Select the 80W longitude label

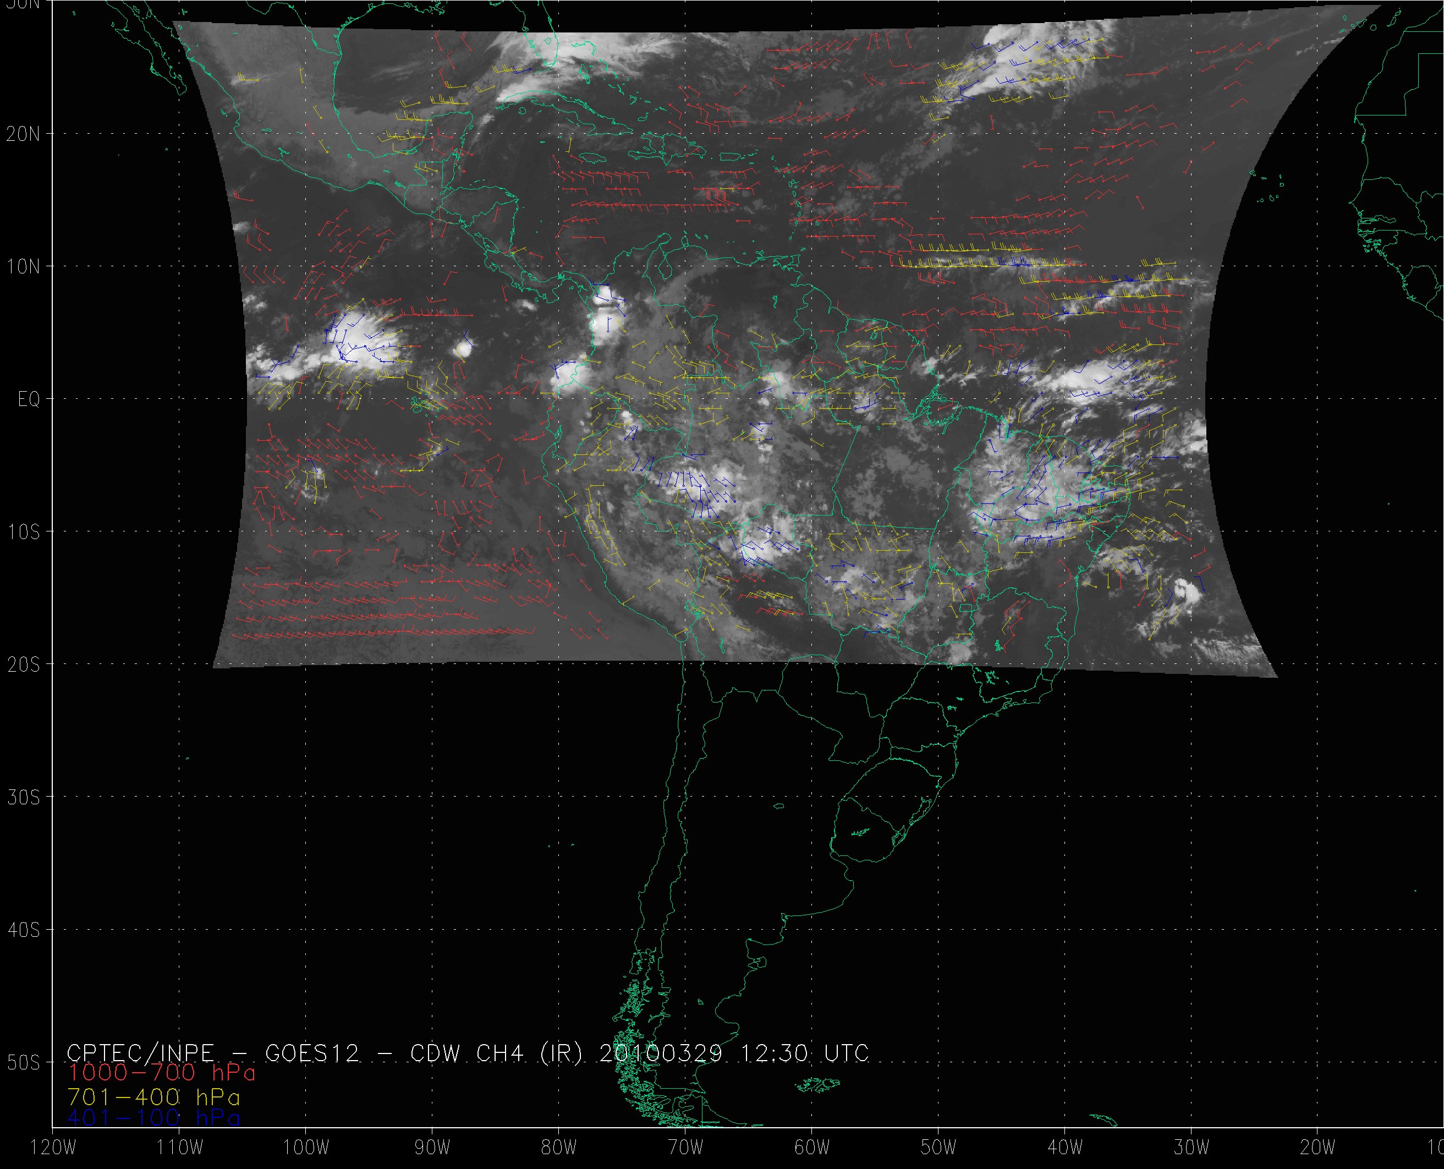click(559, 1148)
